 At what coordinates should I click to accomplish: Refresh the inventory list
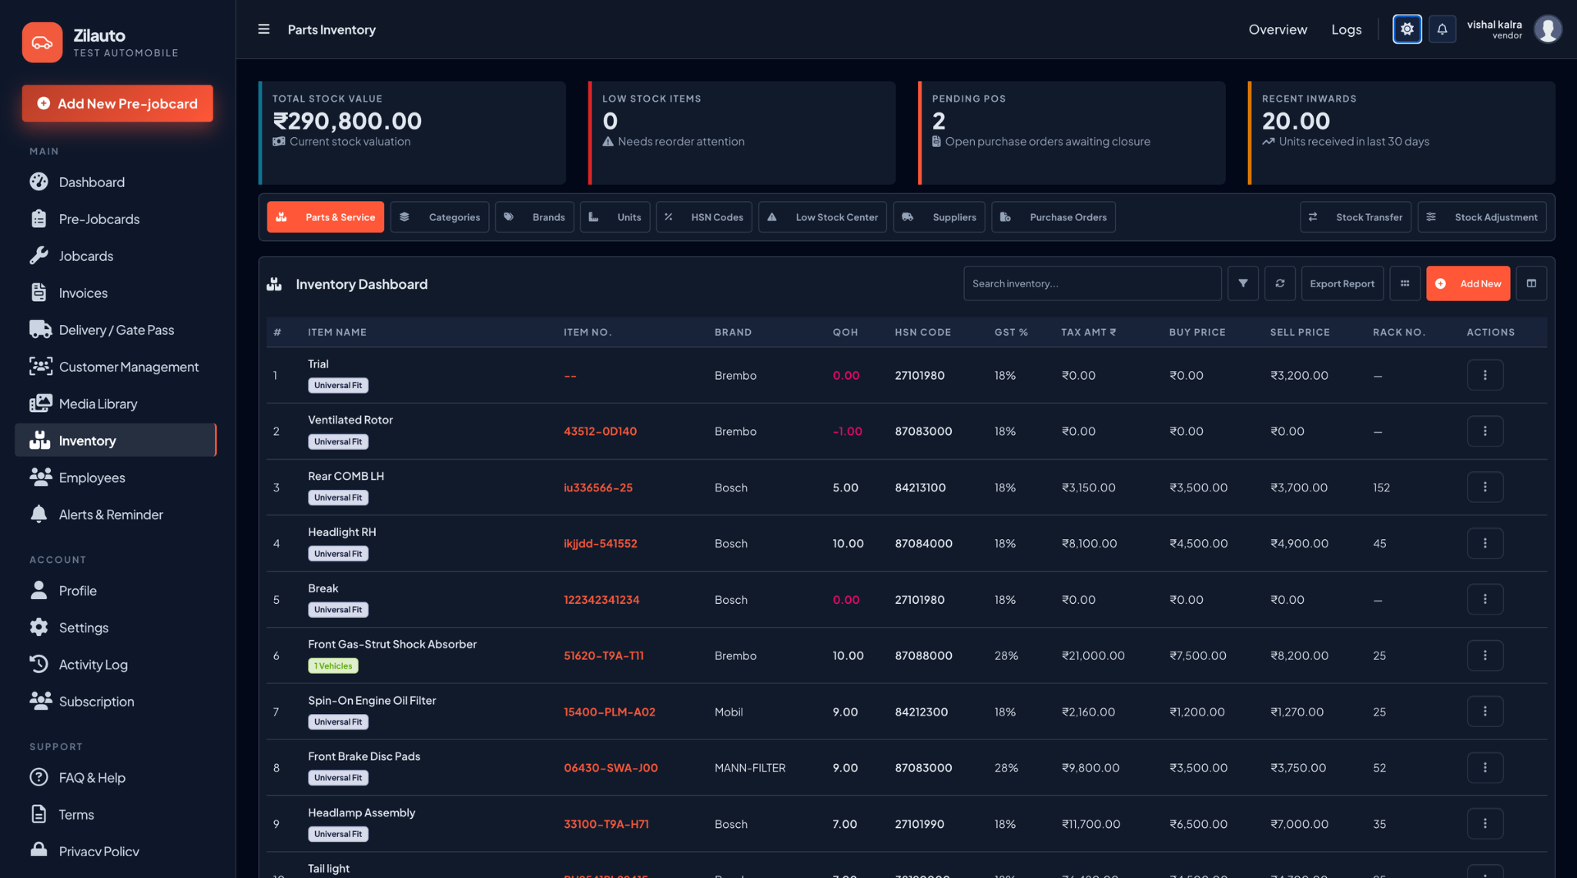[x=1280, y=283]
